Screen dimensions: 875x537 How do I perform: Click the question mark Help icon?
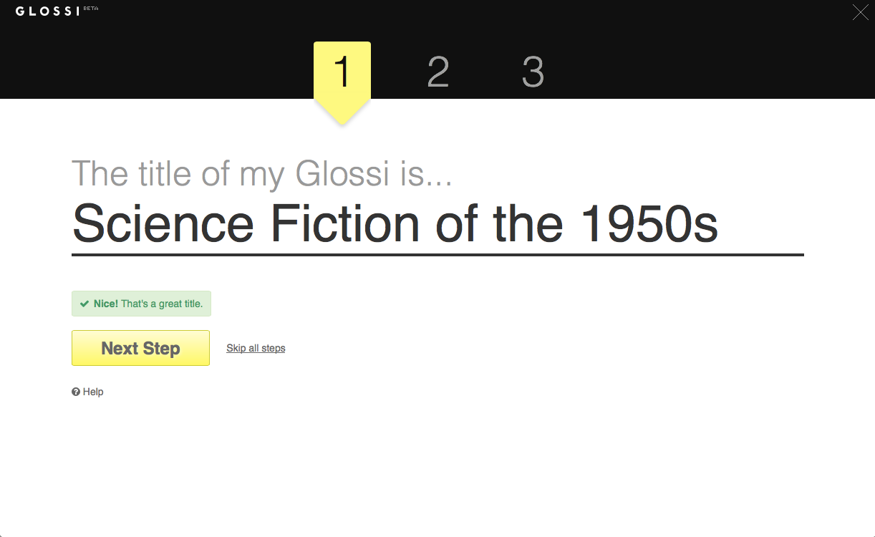point(76,392)
